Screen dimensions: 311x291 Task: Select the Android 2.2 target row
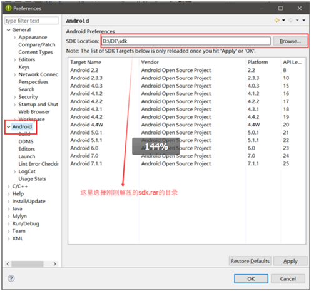[187, 70]
